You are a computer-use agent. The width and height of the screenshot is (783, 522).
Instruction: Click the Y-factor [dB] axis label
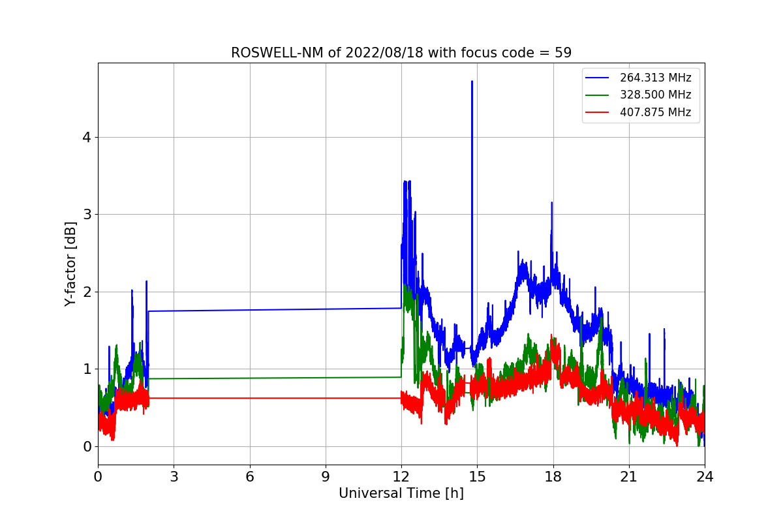click(70, 264)
